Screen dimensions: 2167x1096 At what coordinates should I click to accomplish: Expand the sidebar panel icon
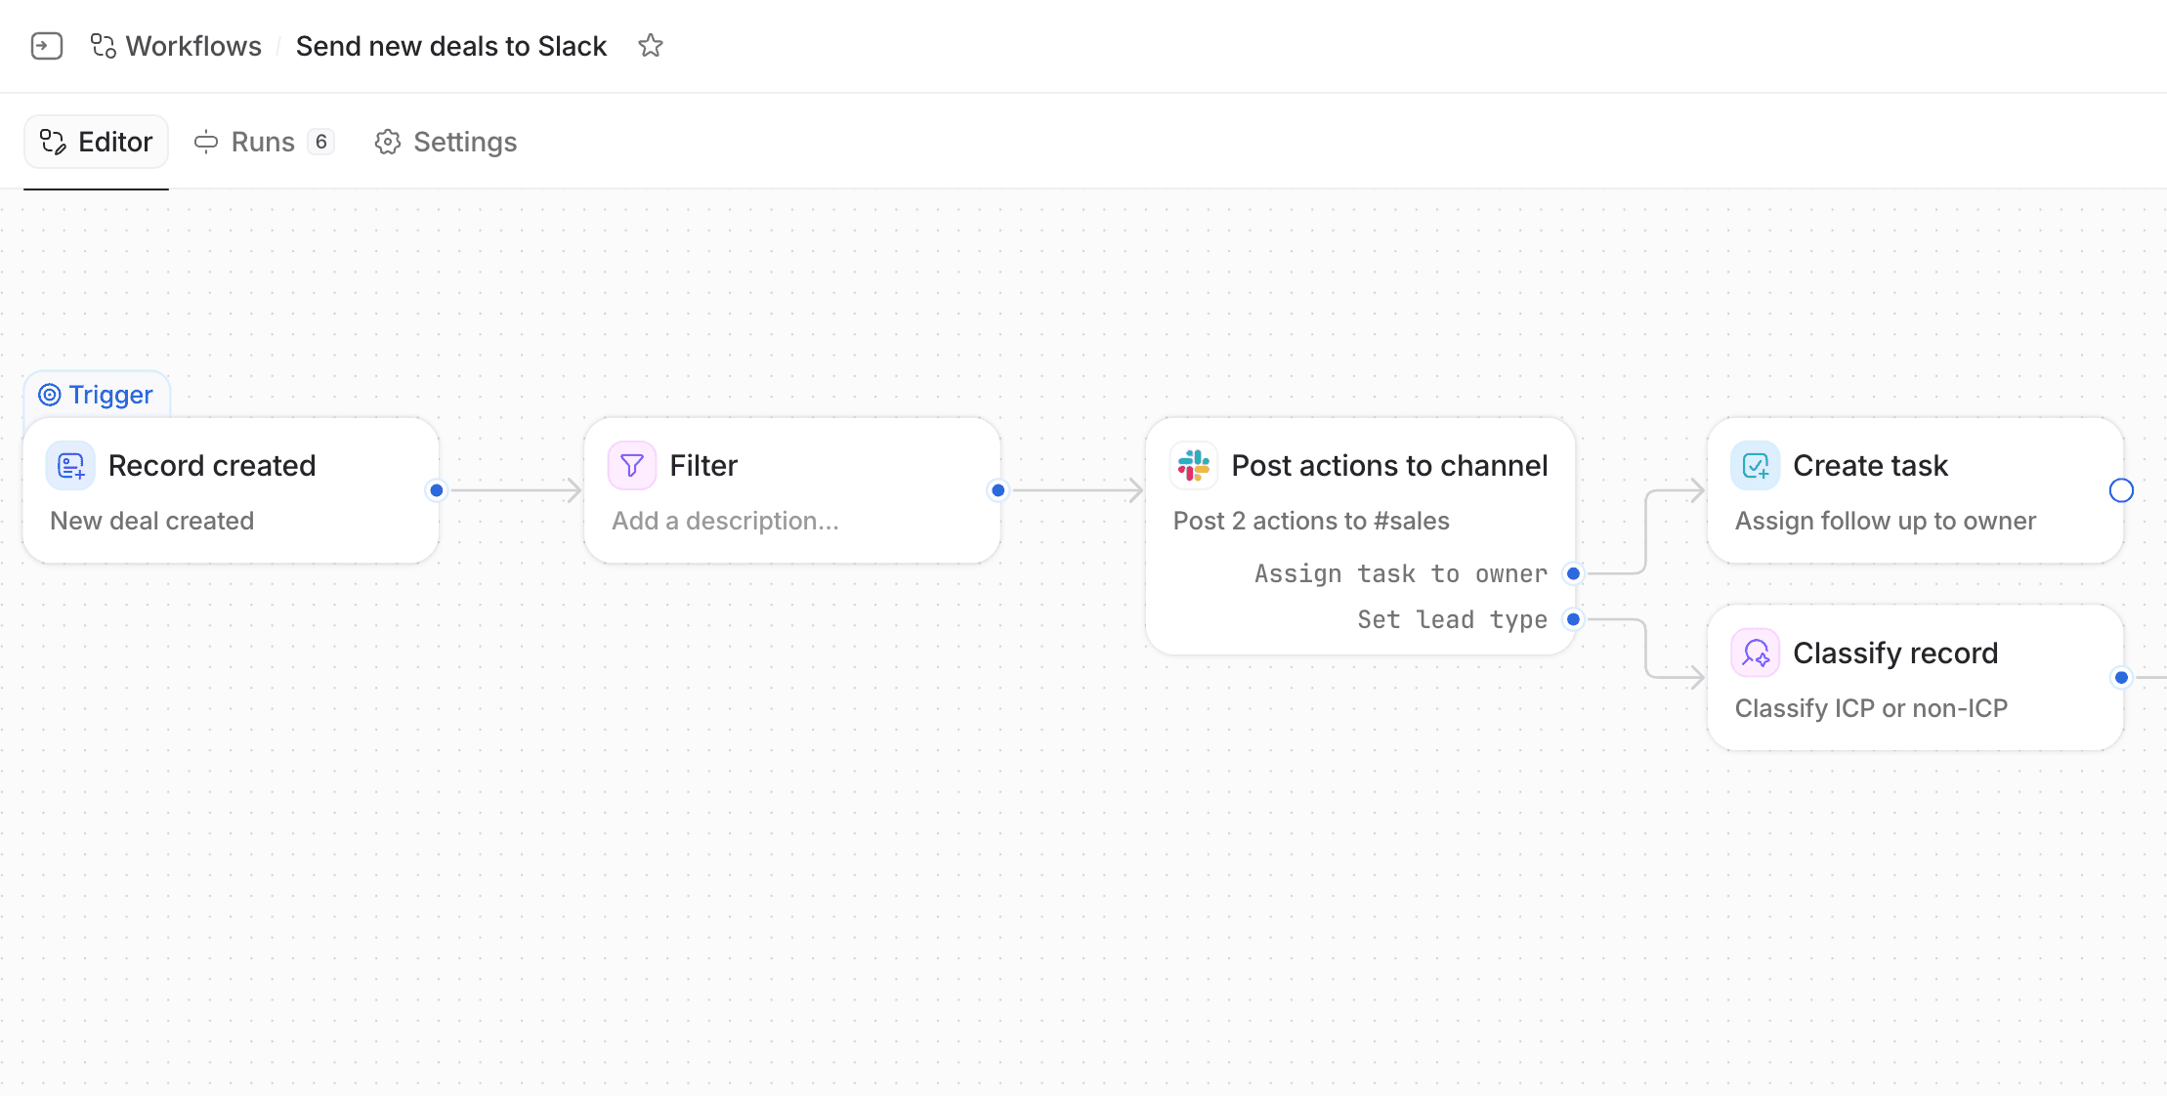pyautogui.click(x=47, y=46)
